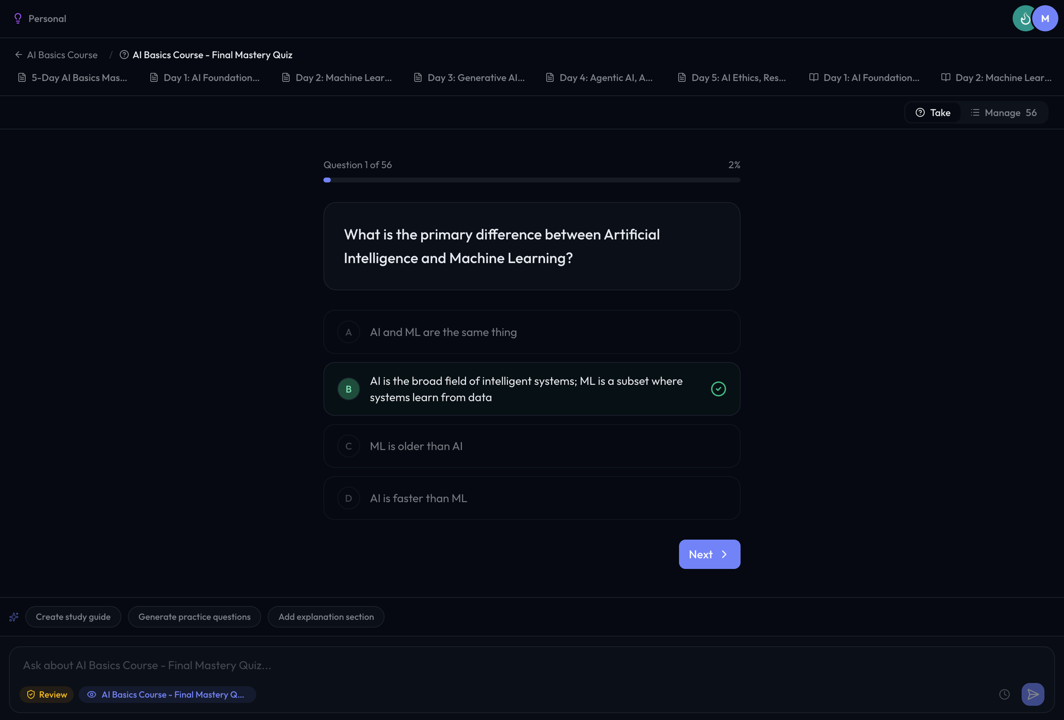Toggle the Review mode chip

[47, 694]
